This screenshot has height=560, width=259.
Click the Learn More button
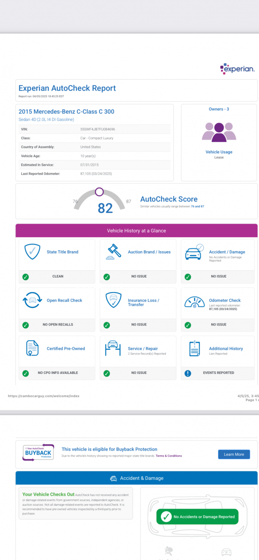tap(234, 454)
